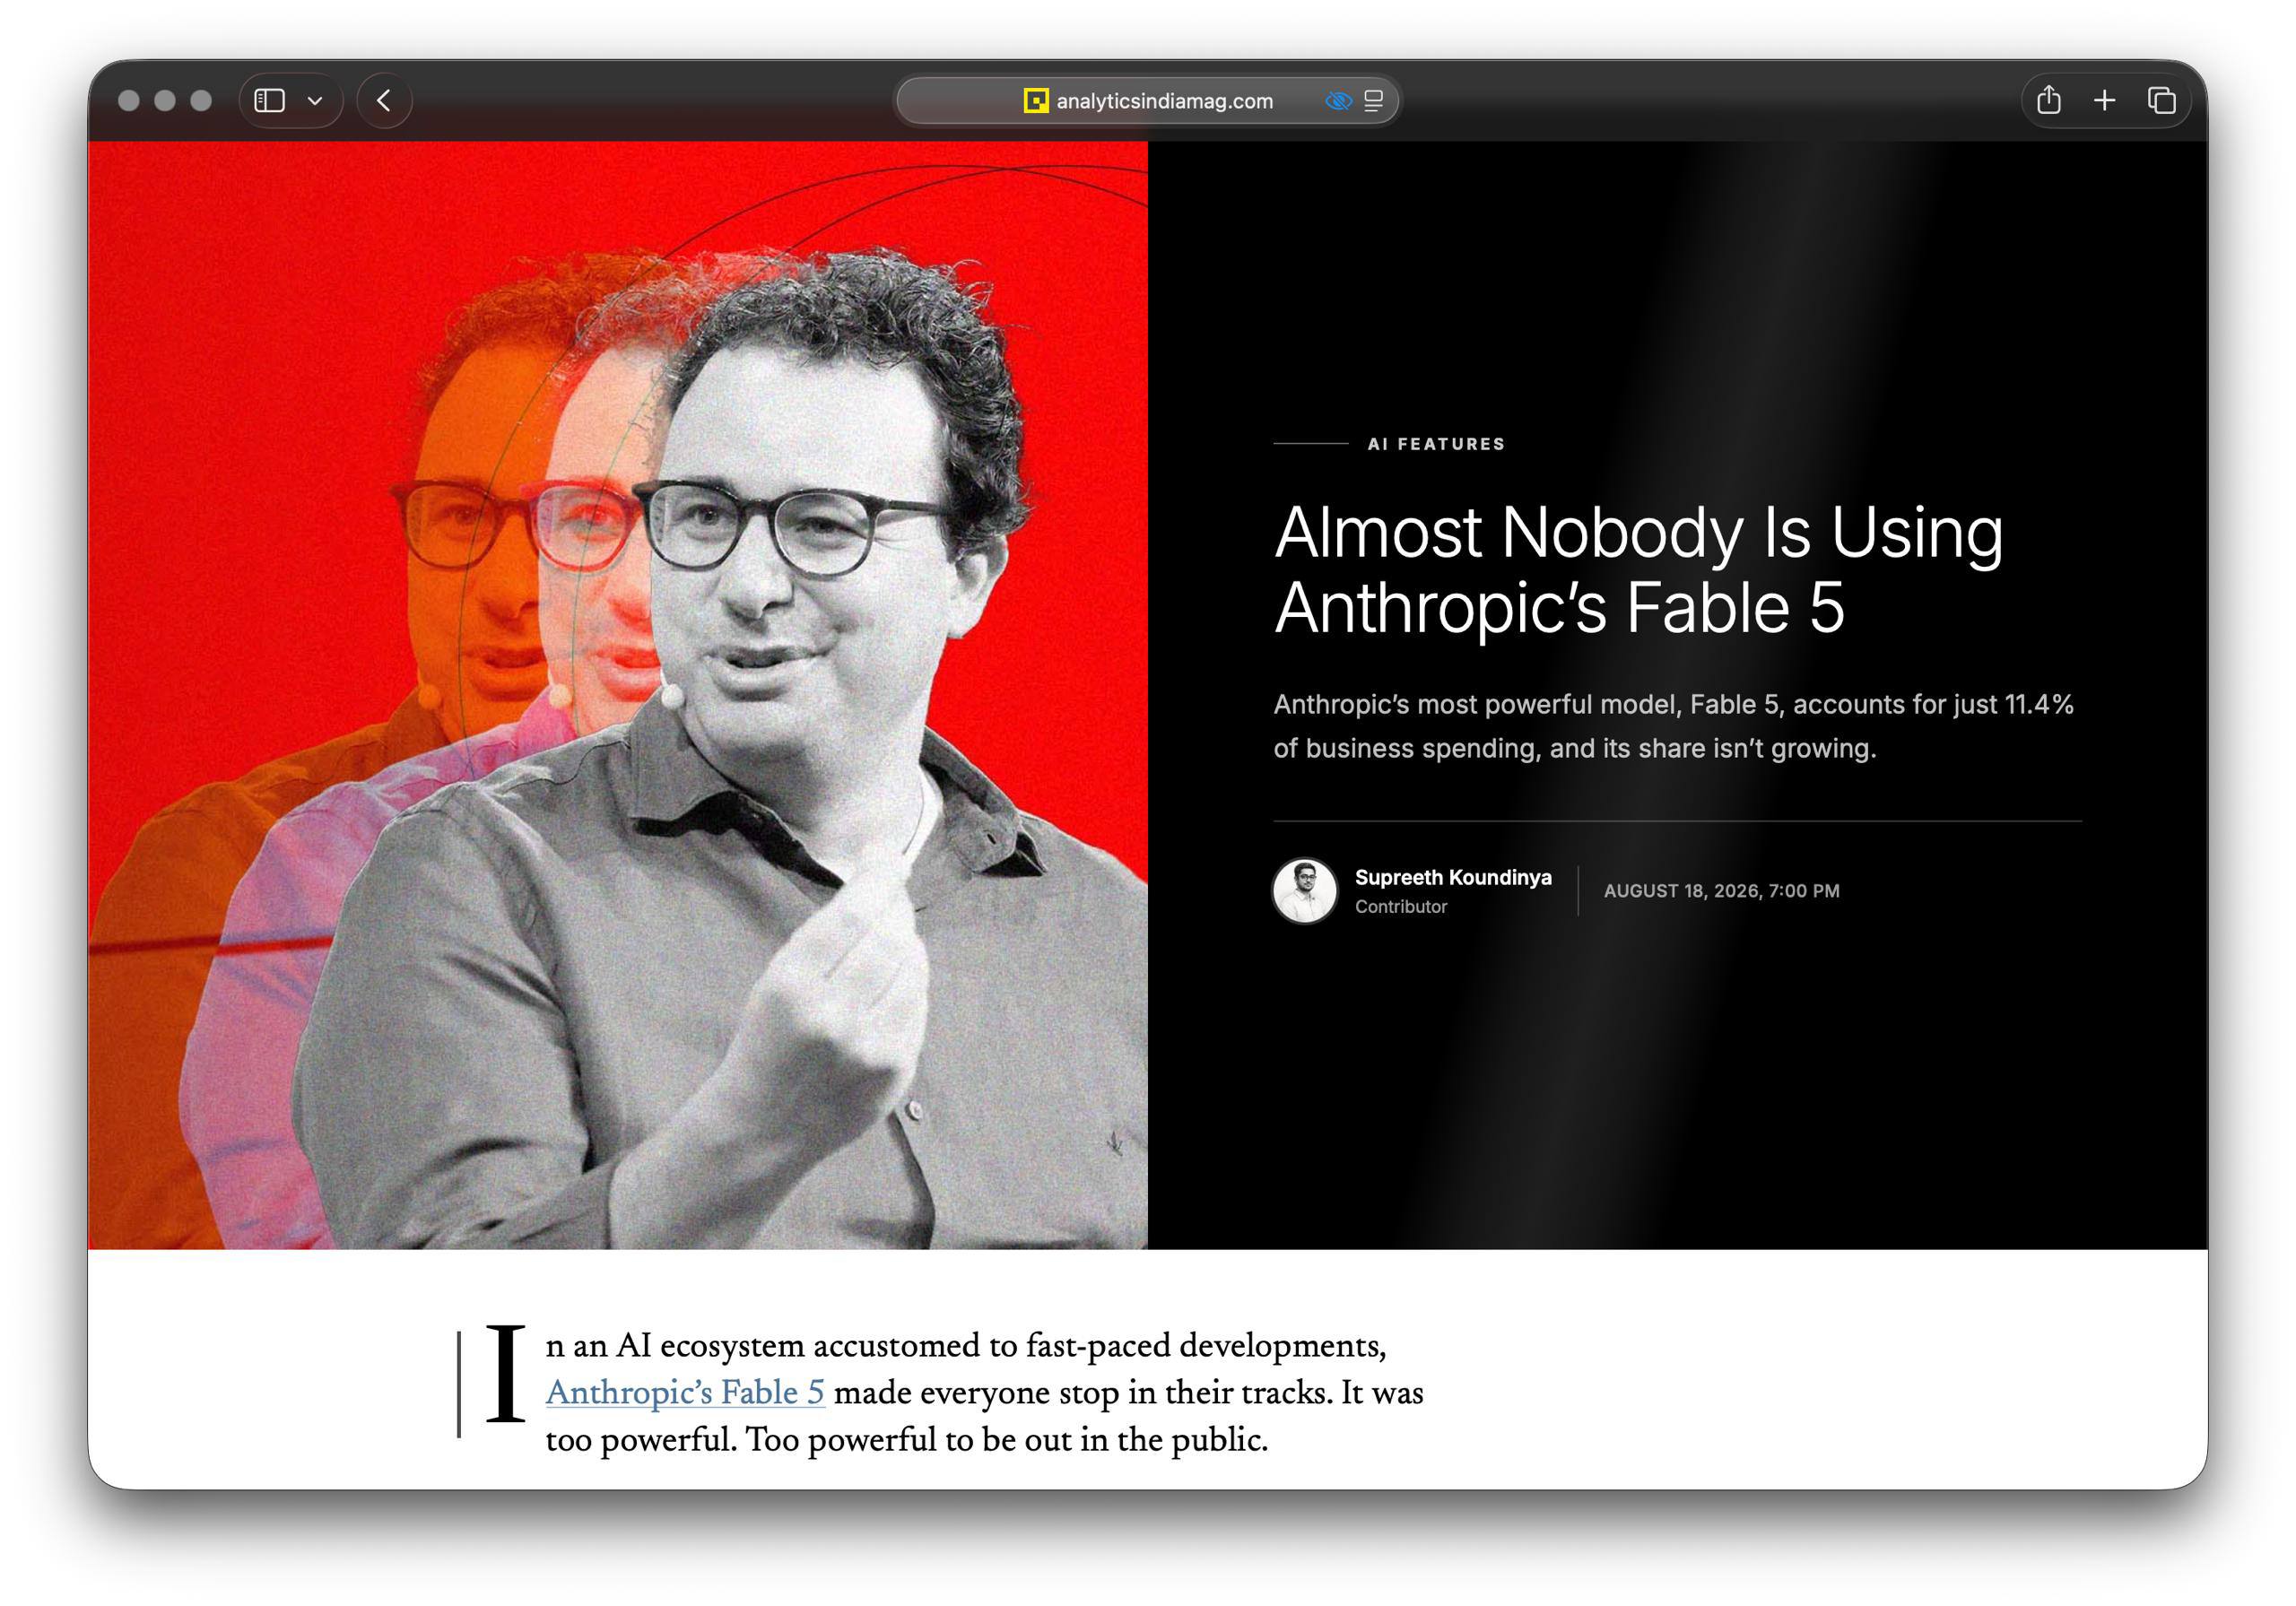Click the article's hero image
Image resolution: width=2296 pixels, height=1606 pixels.
618,695
